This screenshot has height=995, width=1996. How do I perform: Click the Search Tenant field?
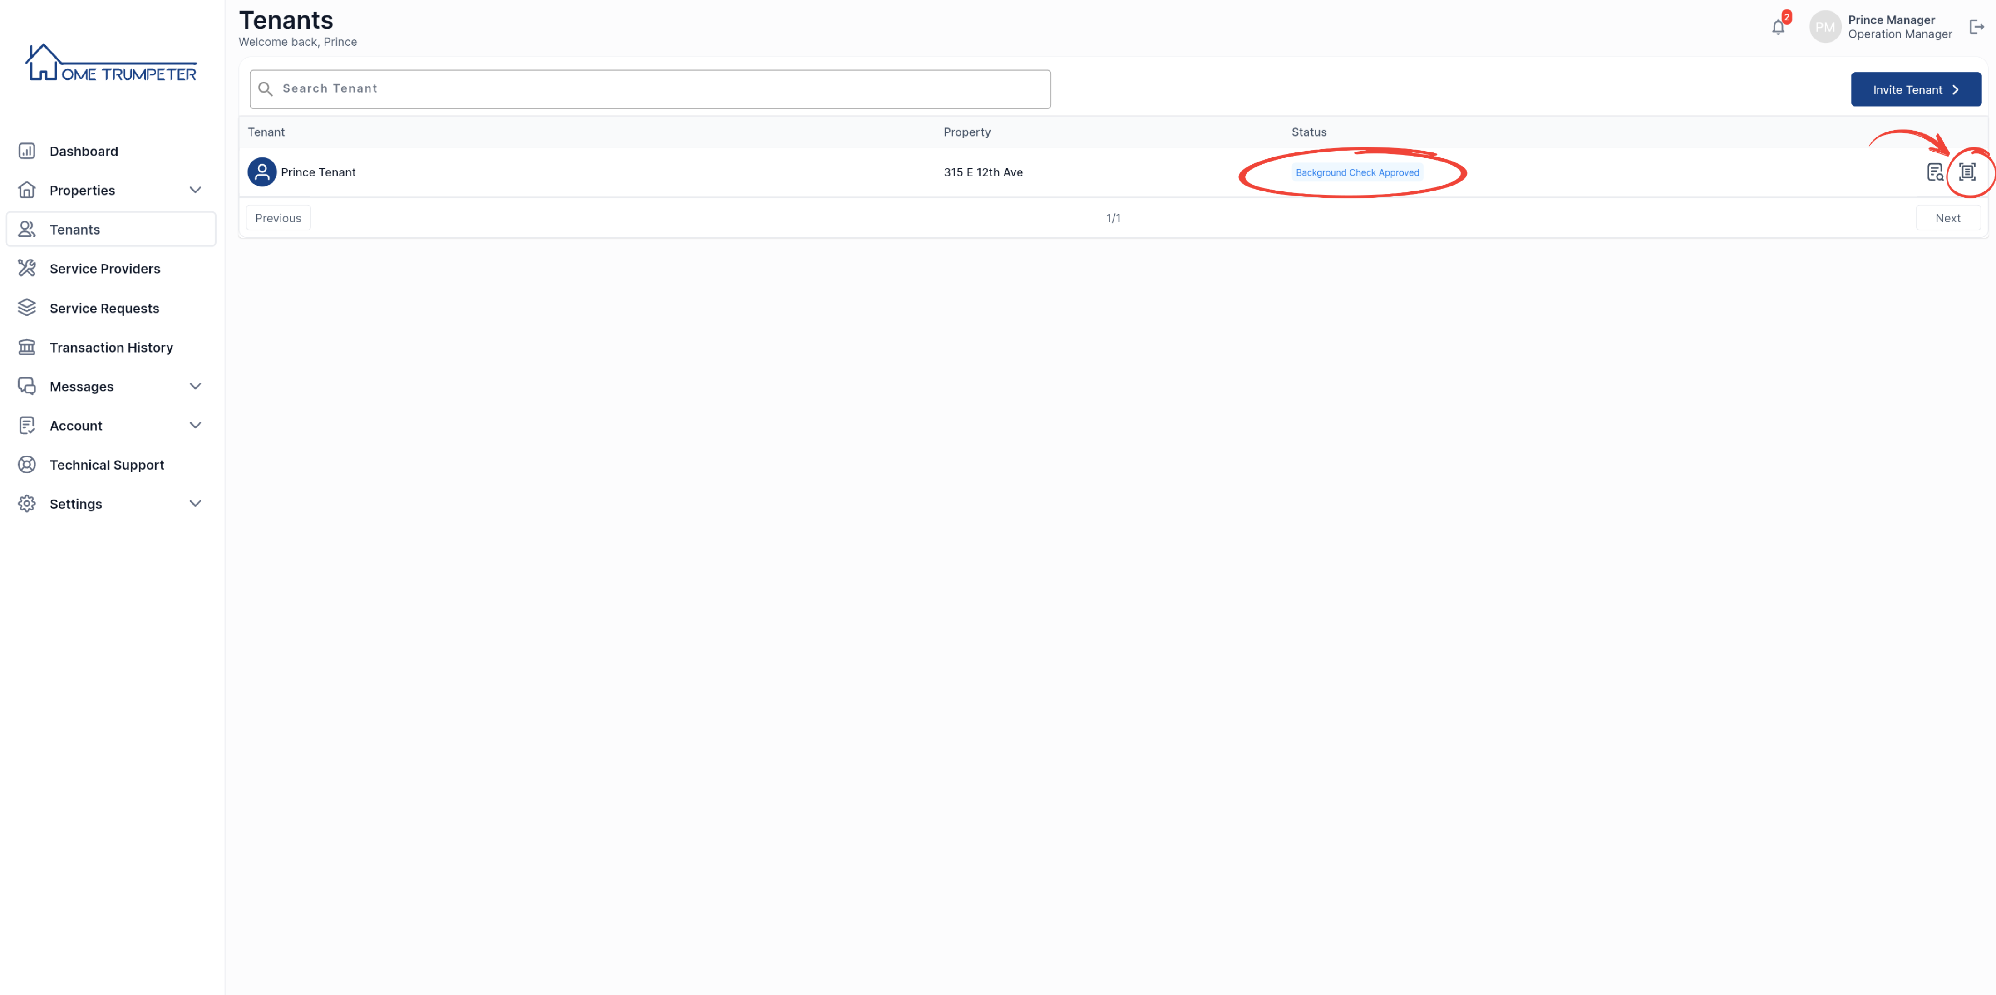(x=649, y=89)
